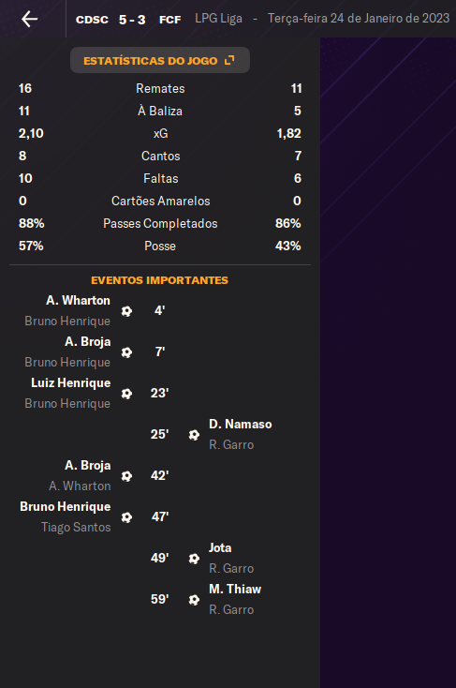456x688 pixels.
Task: Click Jota's goal ball icon at 49'
Action: click(x=194, y=559)
